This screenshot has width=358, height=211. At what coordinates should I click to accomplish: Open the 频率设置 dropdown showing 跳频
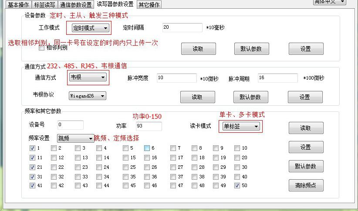tap(75, 138)
